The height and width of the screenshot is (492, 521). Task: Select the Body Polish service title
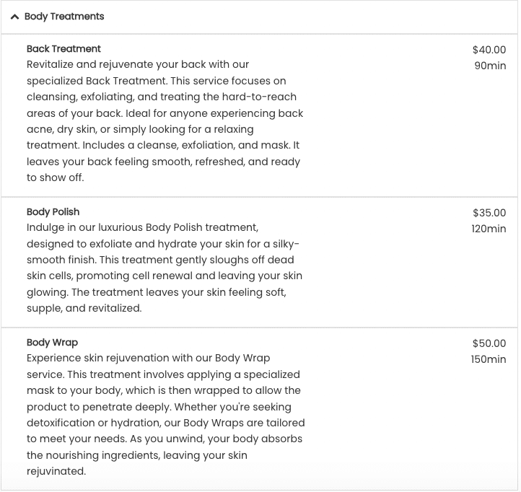tap(53, 212)
